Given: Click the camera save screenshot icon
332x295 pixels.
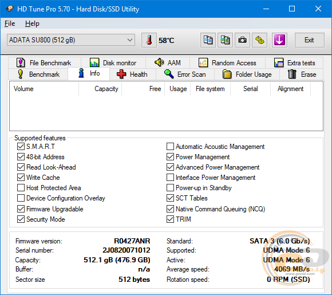Looking at the screenshot, I should [x=242, y=40].
